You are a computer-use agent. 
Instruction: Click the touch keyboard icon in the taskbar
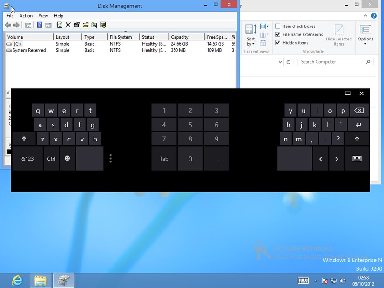point(303,281)
